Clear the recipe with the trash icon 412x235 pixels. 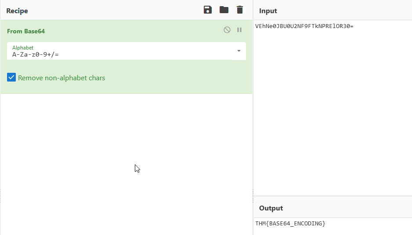tap(240, 10)
